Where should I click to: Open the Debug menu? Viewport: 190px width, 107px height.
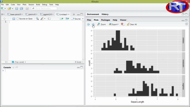coord(45,4)
